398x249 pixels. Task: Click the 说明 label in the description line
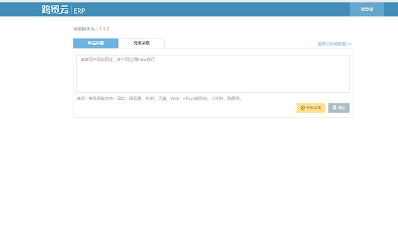point(80,98)
